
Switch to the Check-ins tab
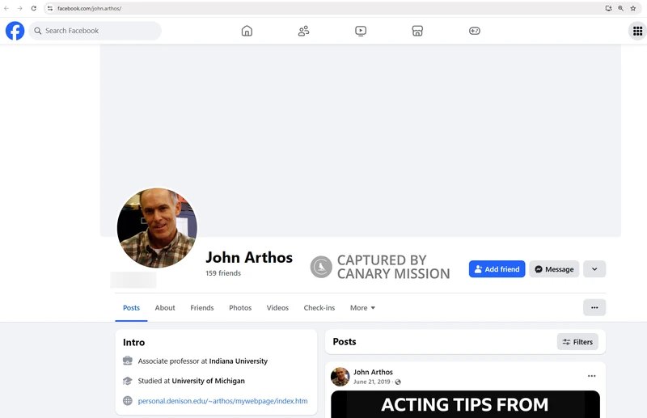coord(319,308)
